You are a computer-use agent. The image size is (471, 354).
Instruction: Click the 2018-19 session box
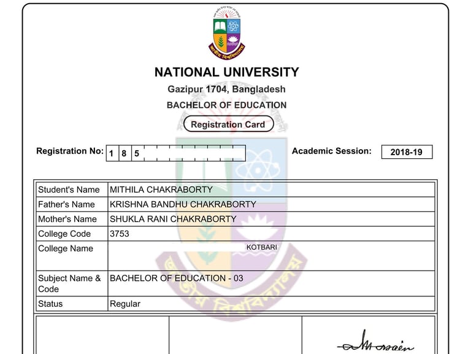pos(407,152)
